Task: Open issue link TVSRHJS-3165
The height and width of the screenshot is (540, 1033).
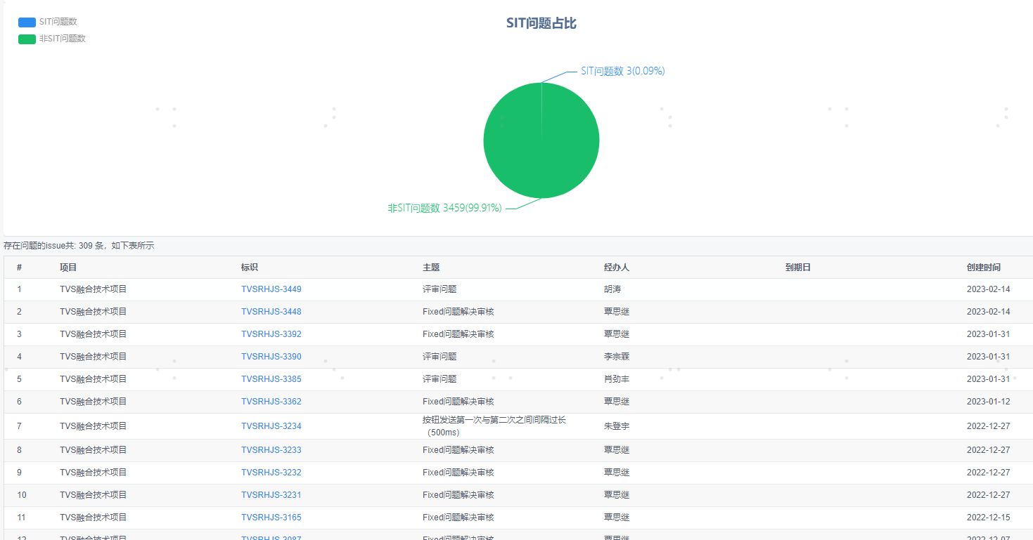Action: click(x=271, y=518)
